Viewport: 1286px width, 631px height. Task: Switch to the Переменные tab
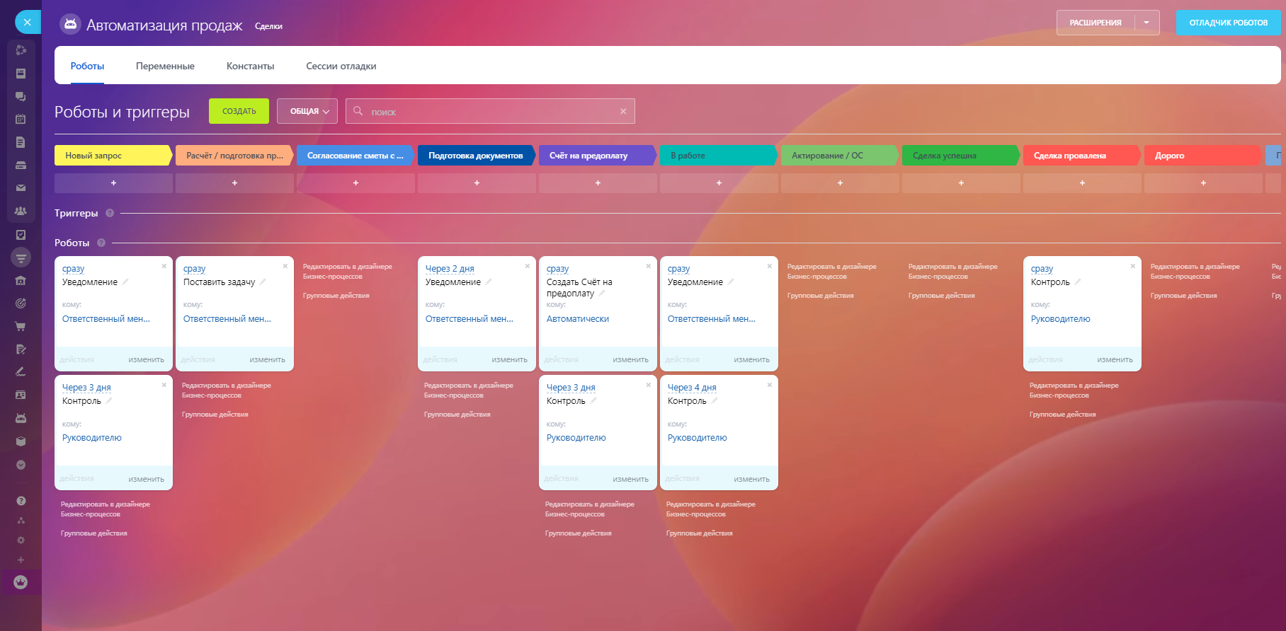pos(165,66)
